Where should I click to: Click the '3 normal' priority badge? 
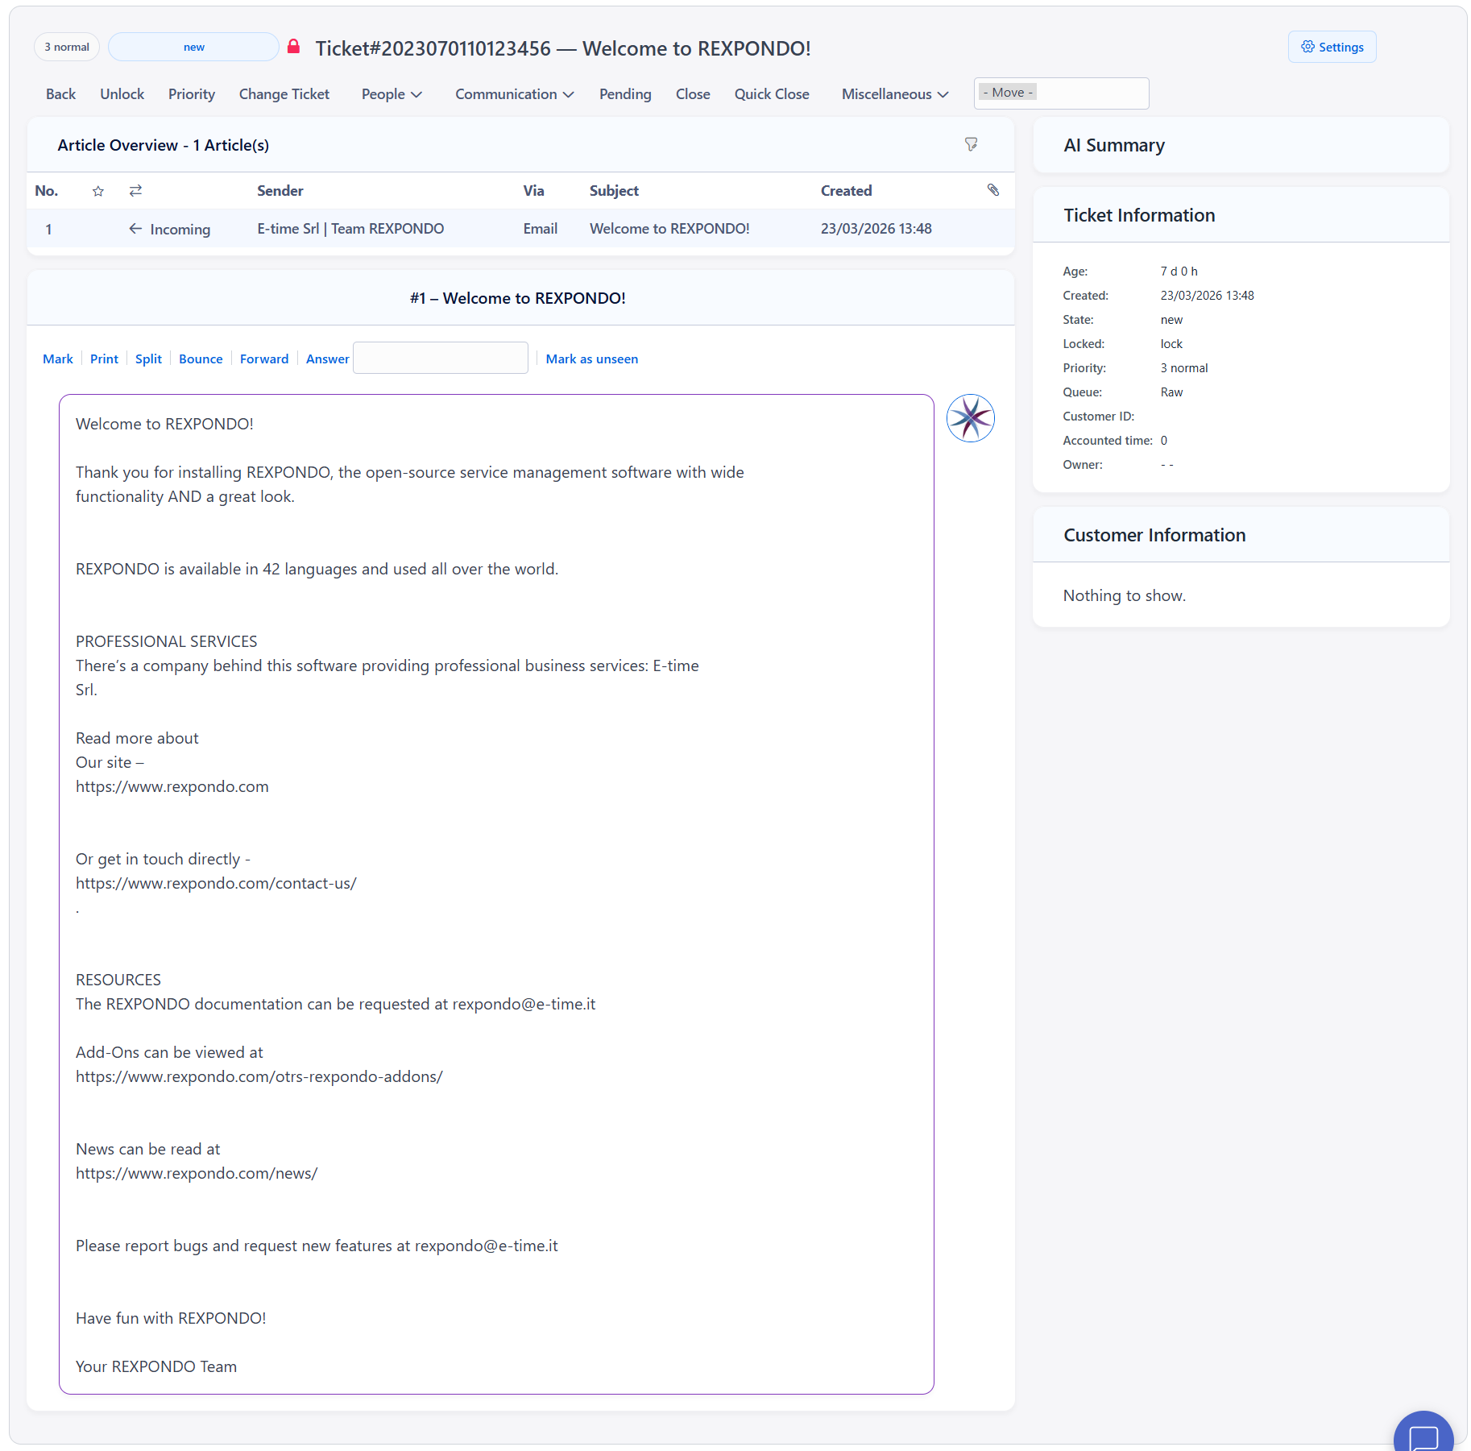point(67,47)
